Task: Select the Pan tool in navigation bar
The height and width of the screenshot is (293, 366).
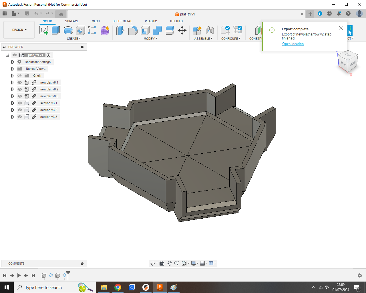Action: pos(169,263)
